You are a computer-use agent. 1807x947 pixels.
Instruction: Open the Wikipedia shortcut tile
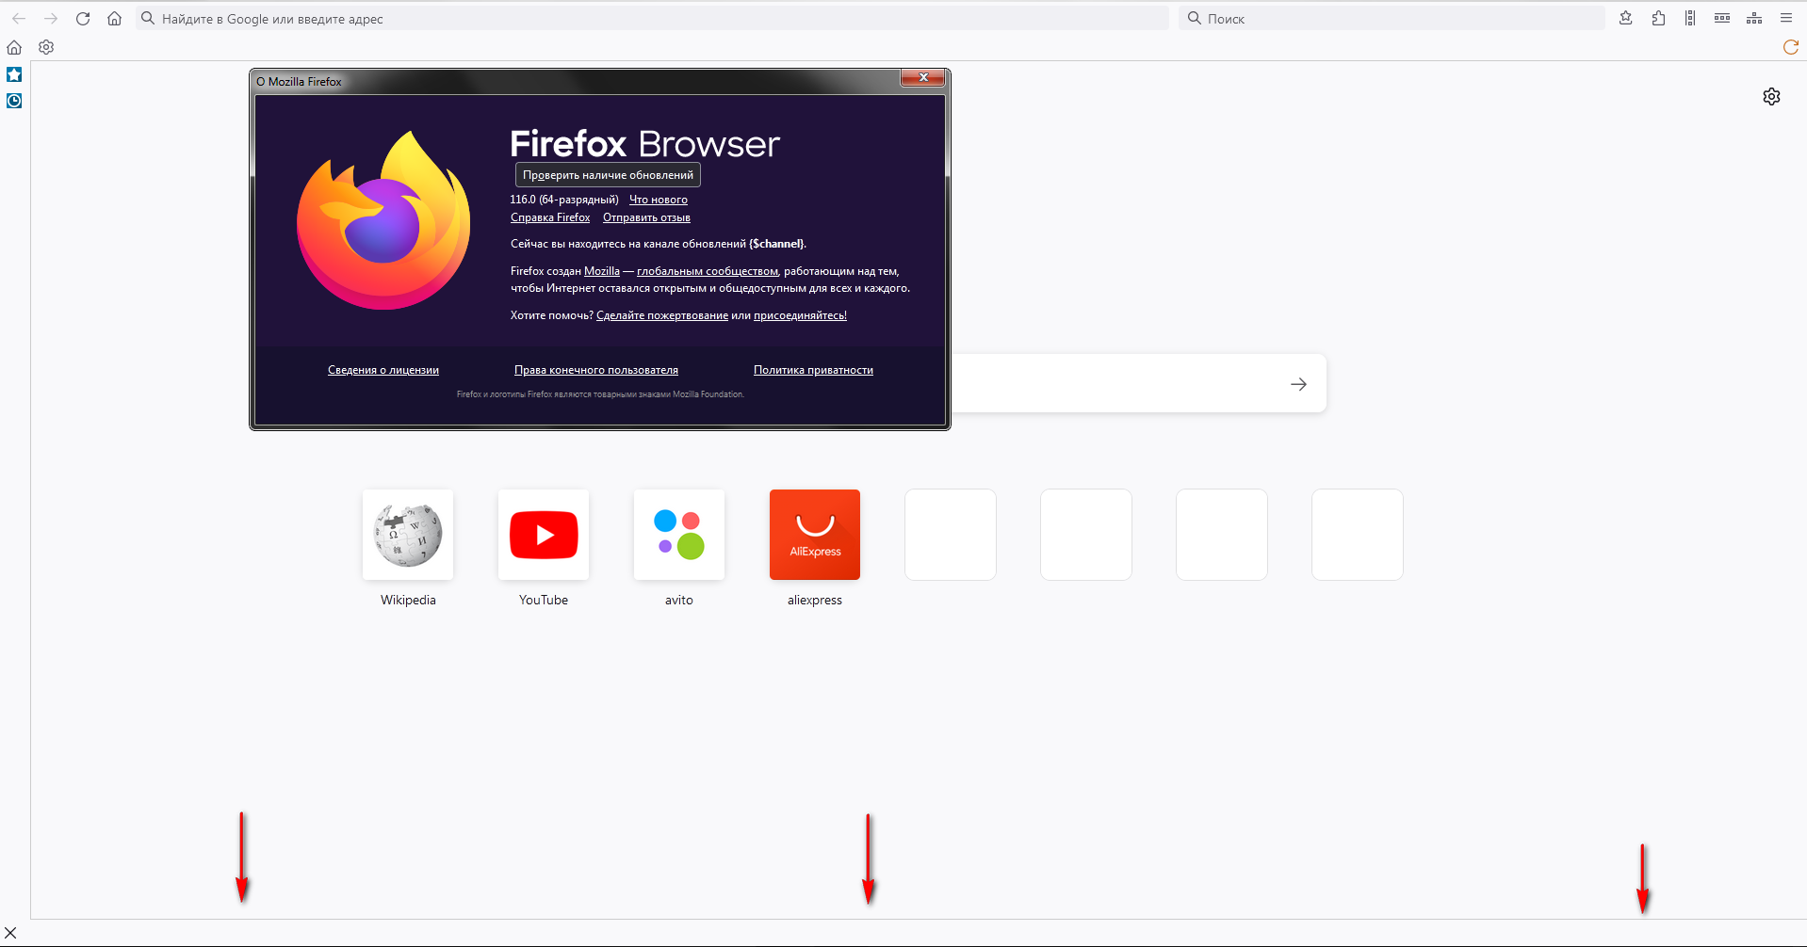(x=408, y=535)
